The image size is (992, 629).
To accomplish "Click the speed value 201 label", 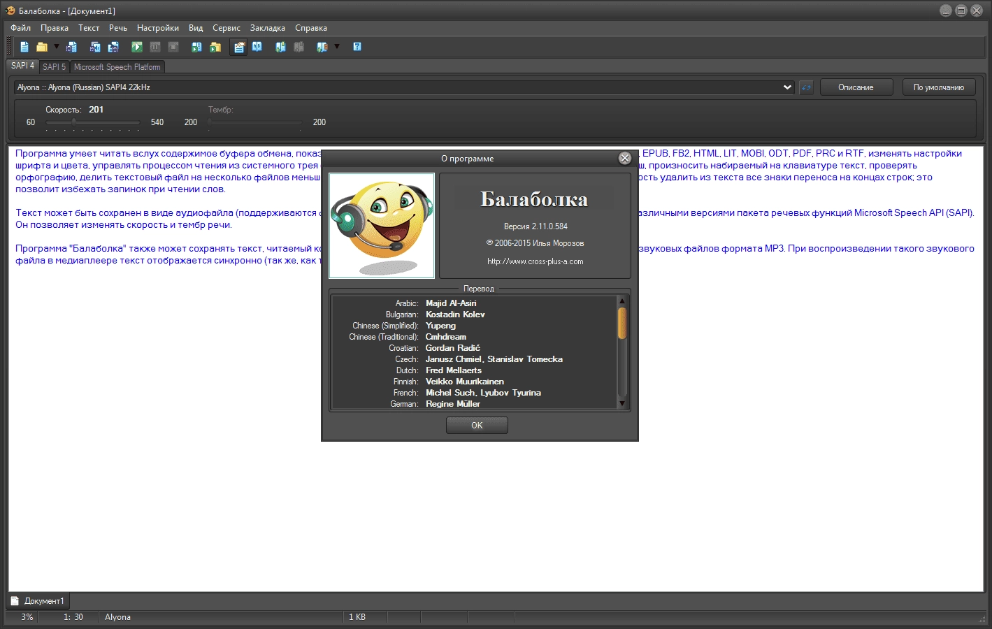I will tap(96, 110).
